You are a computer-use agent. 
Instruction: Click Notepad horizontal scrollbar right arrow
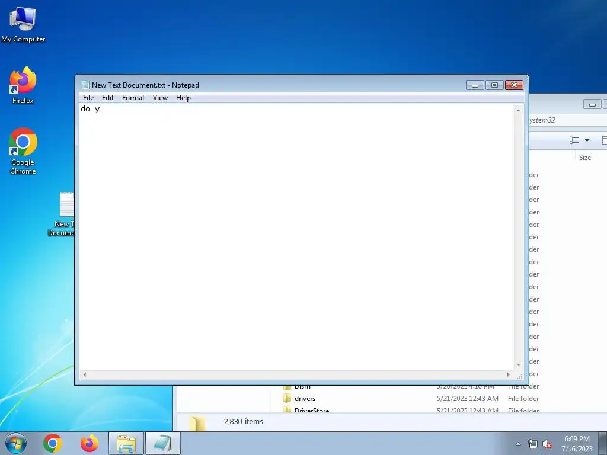click(508, 374)
